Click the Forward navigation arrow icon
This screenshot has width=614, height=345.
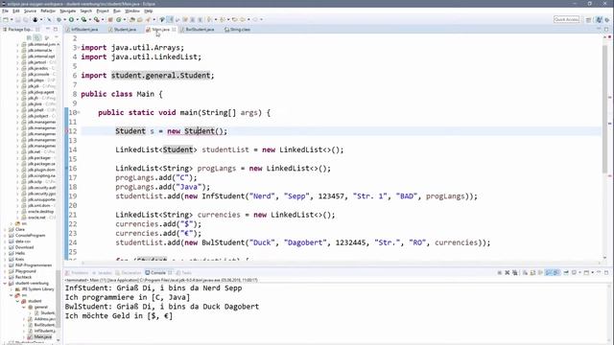pos(255,19)
